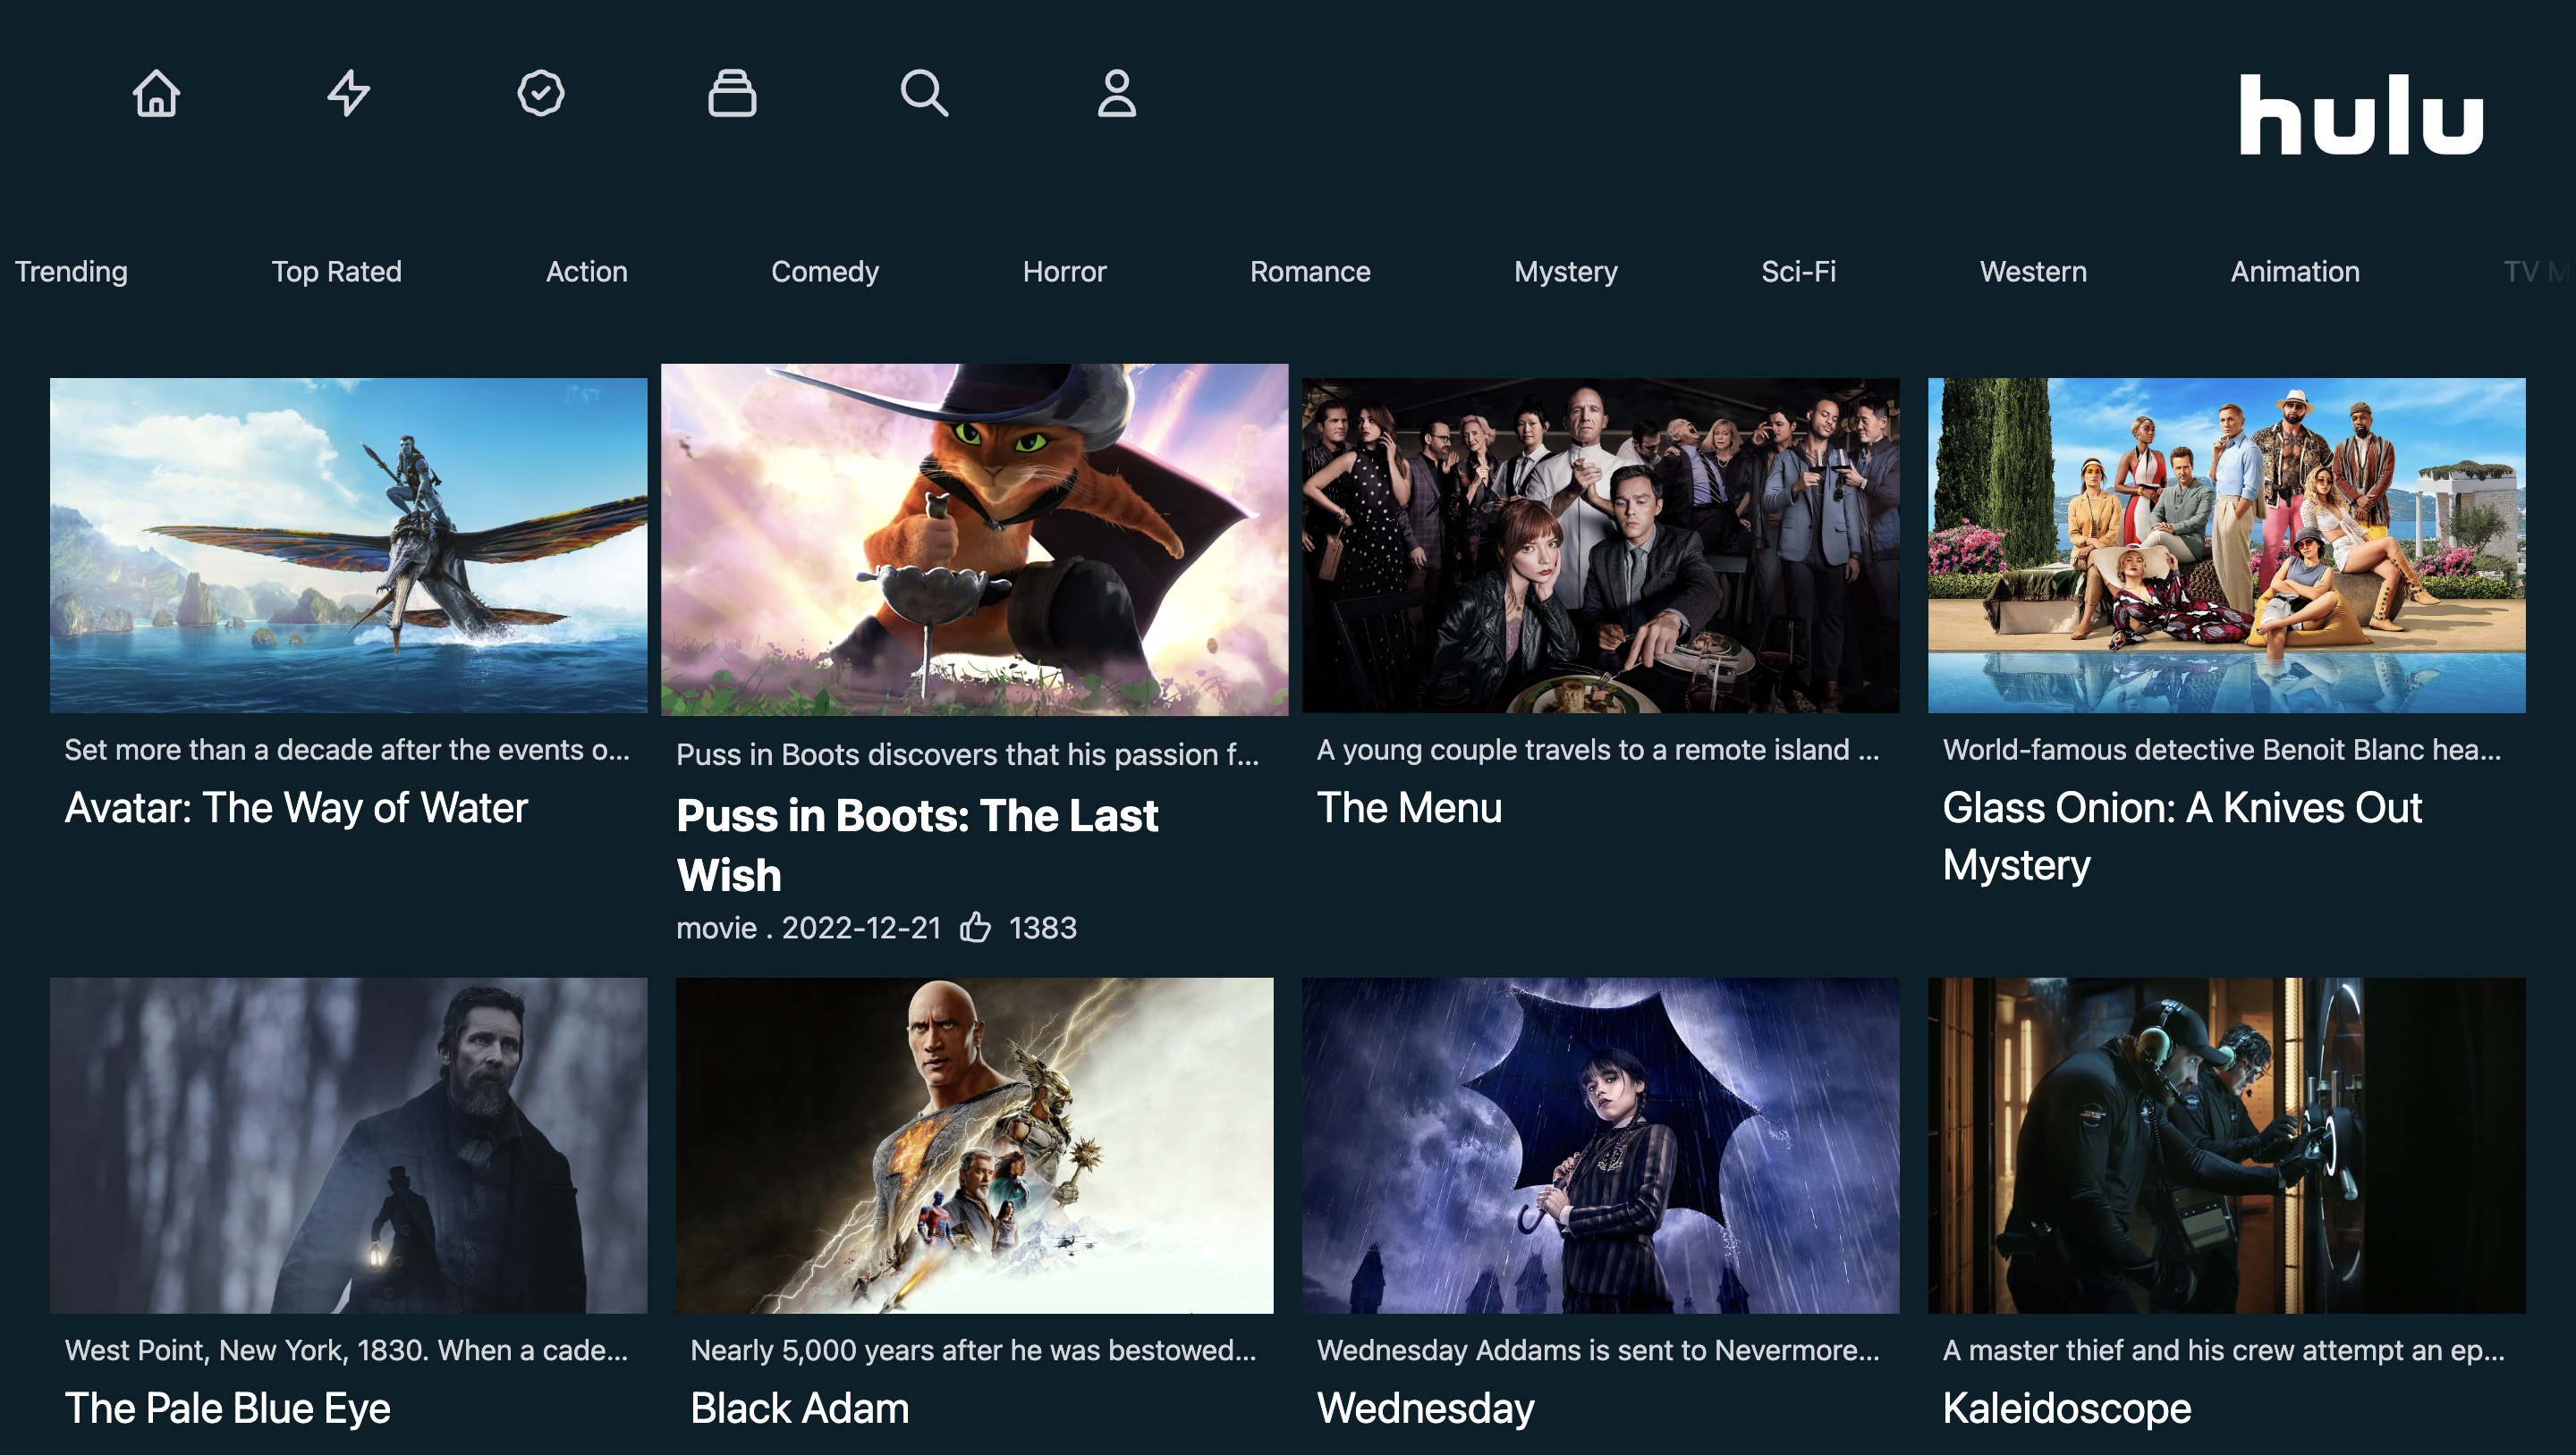The image size is (2576, 1455).
Task: Open The Pale Blue Eye poster
Action: click(348, 1145)
